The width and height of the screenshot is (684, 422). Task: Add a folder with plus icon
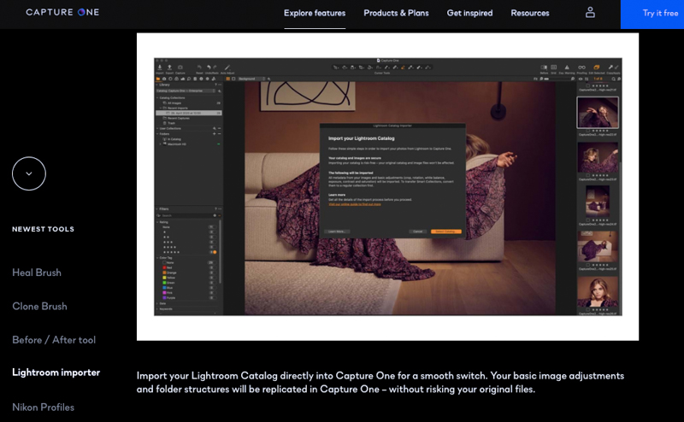[215, 134]
